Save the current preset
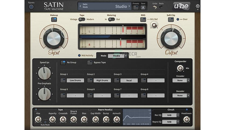 [x=143, y=8]
